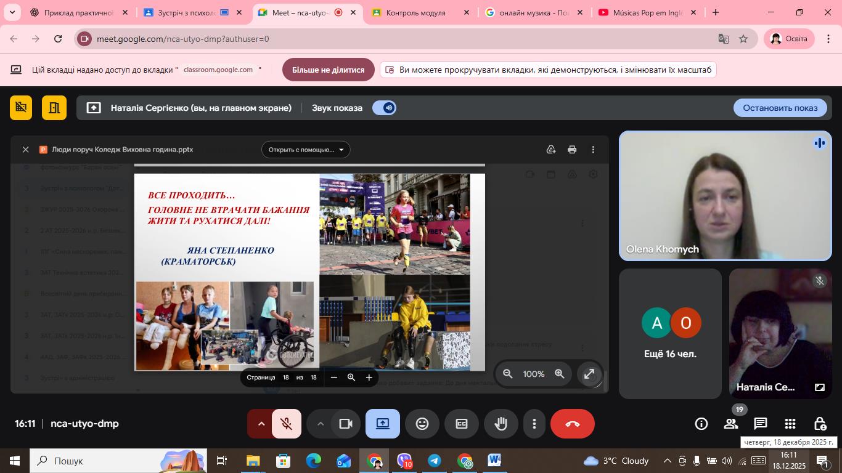Open meeting details info icon
This screenshot has height=473, width=842.
(x=701, y=424)
